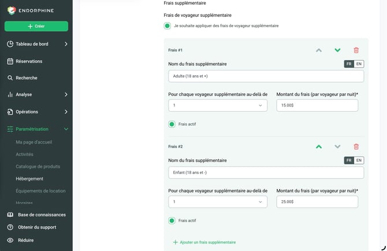Click the Endorphine logo icon
Image resolution: width=387 pixels, height=251 pixels.
(x=12, y=10)
